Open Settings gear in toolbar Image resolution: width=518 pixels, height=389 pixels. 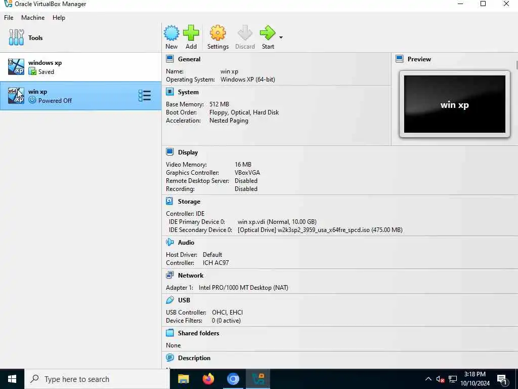coord(218,33)
